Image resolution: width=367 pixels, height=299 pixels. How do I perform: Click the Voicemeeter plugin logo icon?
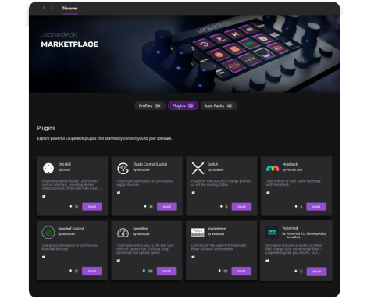pyautogui.click(x=198, y=233)
